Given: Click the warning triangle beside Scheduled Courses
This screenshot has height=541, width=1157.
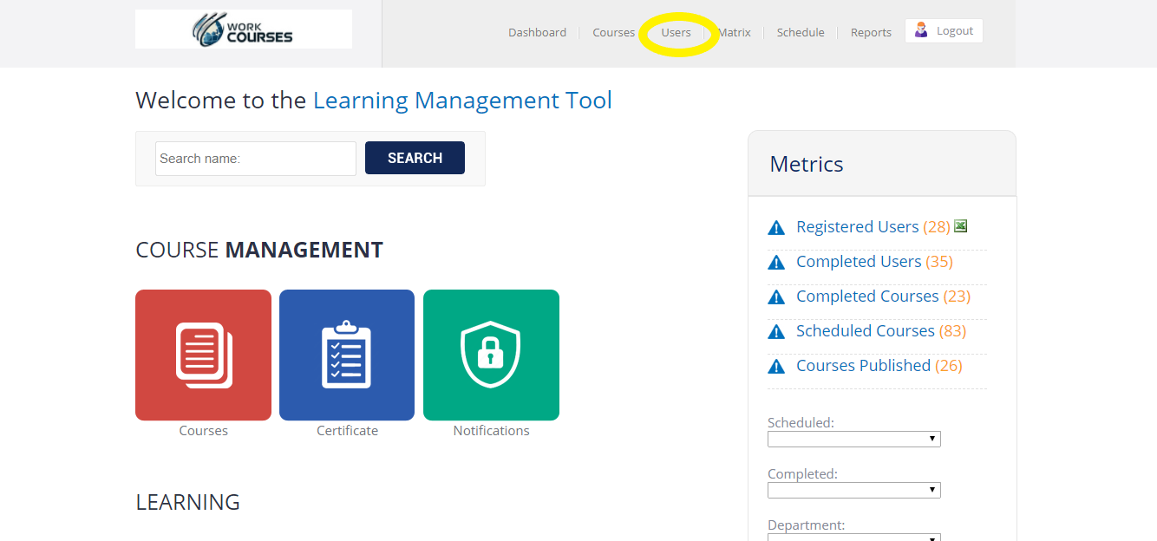Looking at the screenshot, I should tap(776, 332).
